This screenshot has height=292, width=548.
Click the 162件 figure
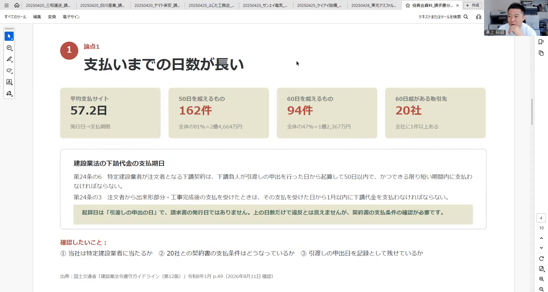click(x=196, y=111)
